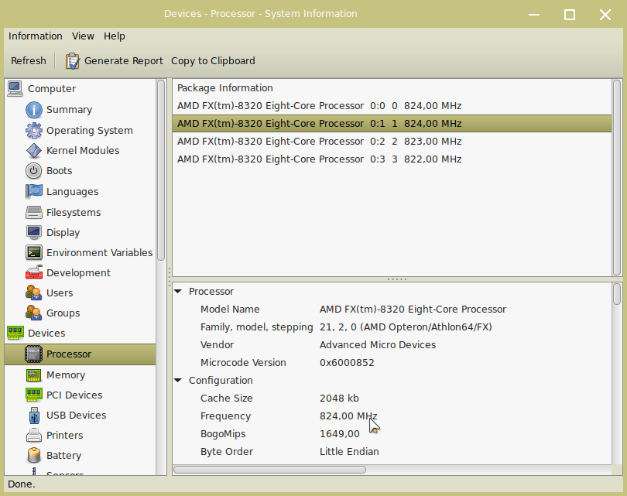Click the PCI Devices card icon

point(33,395)
